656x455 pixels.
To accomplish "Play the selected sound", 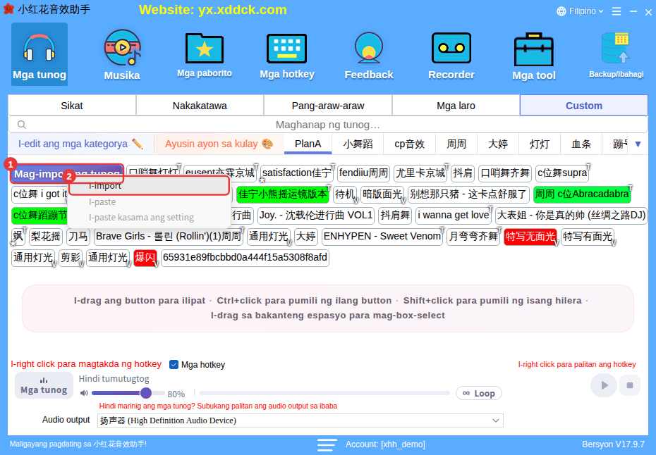I will [603, 385].
